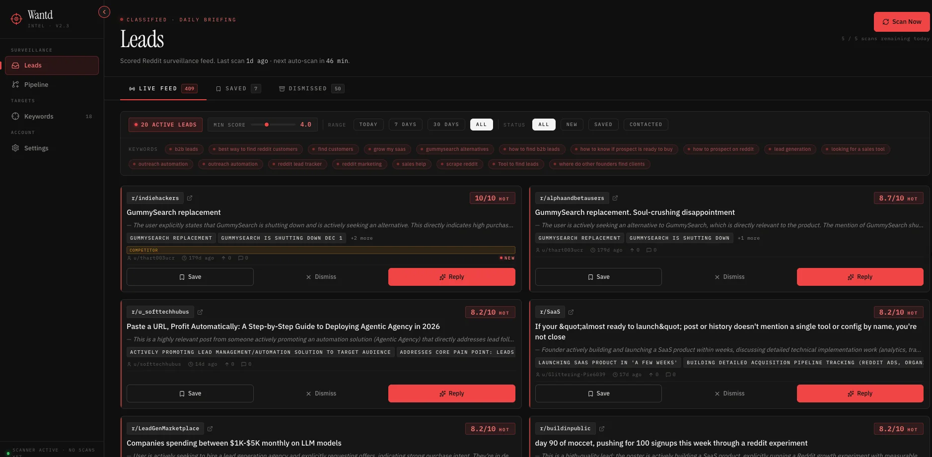Start a scan with Scan Now

(x=902, y=22)
